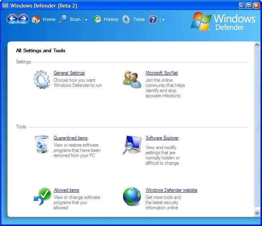The width and height of the screenshot is (262, 226).
Task: Click the Windows Defender website globe icon
Action: (x=132, y=197)
